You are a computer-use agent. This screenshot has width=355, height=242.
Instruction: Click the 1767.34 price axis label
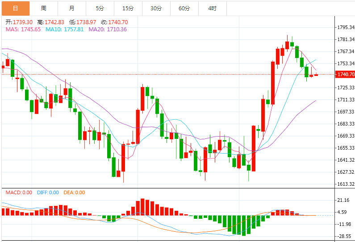coord(346,51)
